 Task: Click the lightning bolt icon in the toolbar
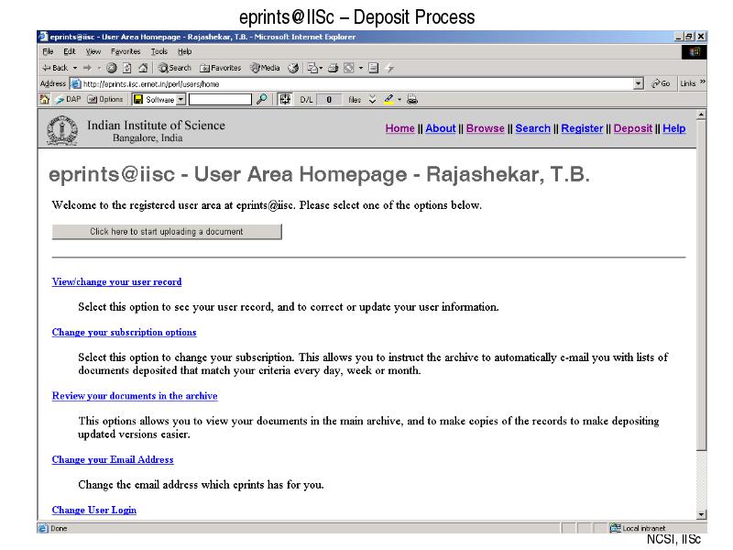pos(389,68)
